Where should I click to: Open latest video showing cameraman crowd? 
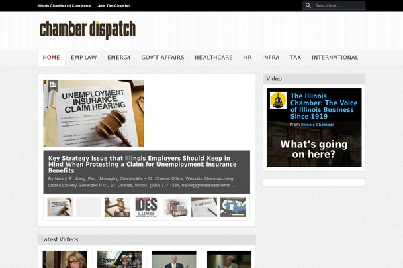pos(120,259)
